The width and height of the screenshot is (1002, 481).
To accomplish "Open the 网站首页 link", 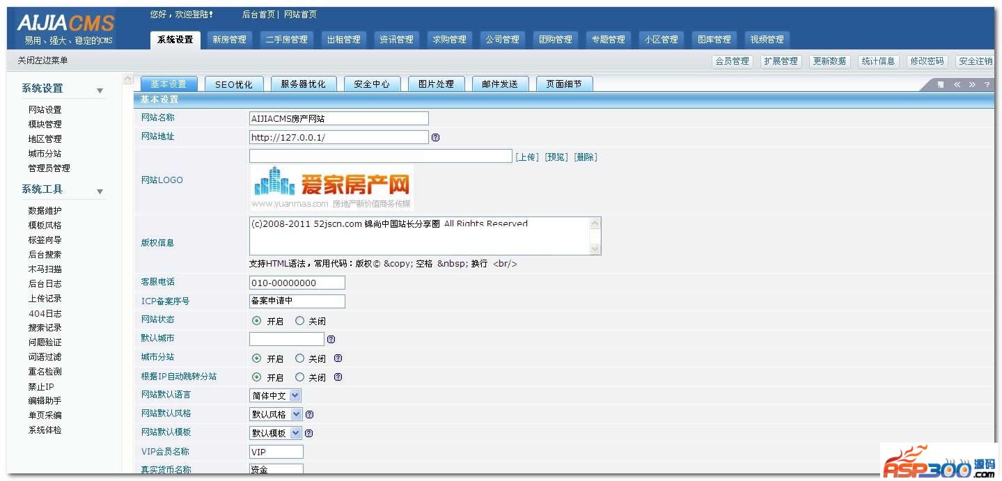I will pos(300,15).
